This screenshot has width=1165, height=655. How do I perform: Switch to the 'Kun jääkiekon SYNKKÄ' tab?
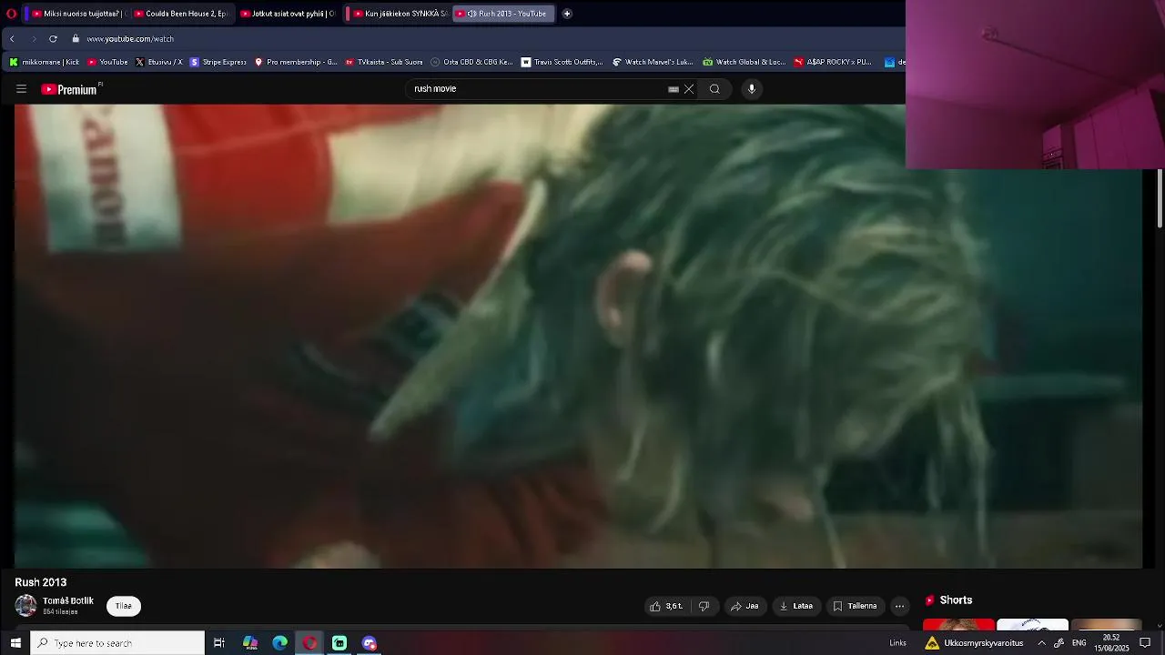(x=399, y=14)
